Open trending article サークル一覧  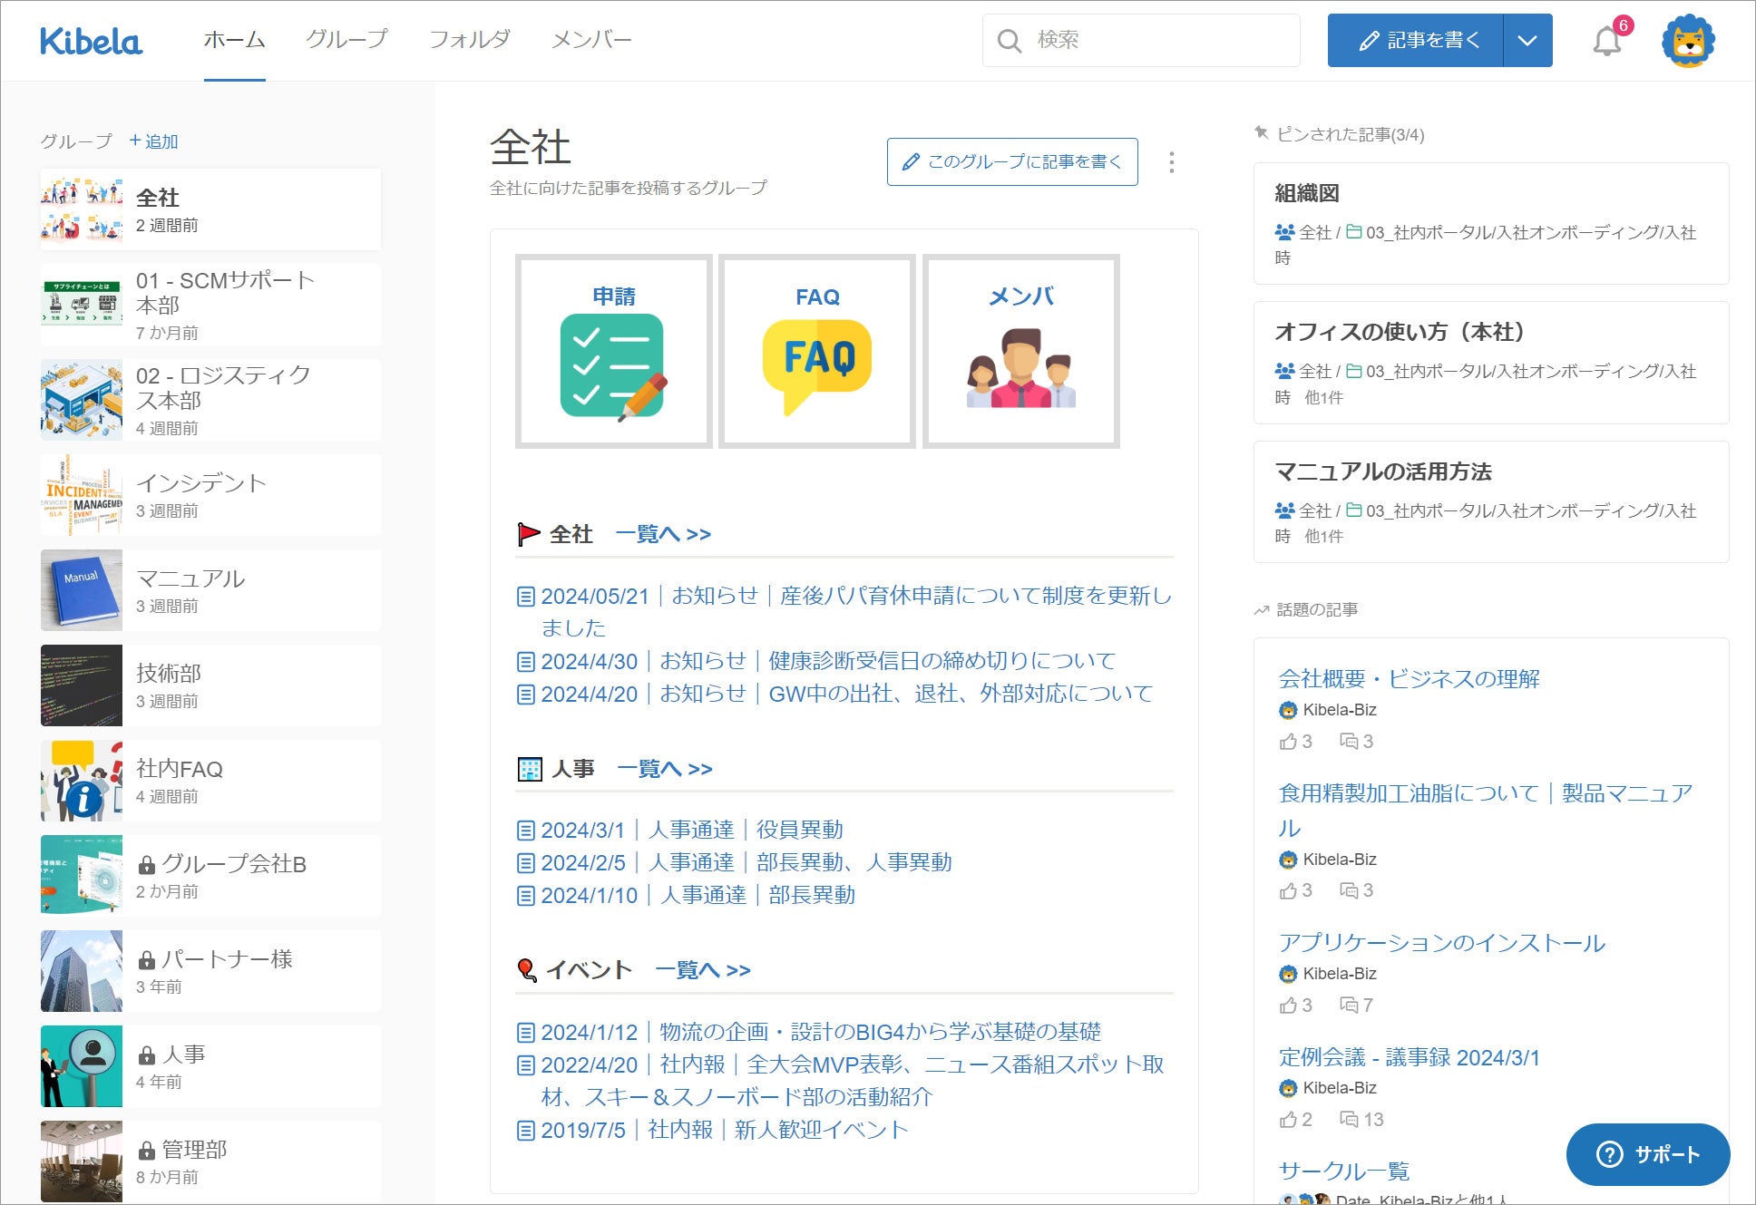click(x=1344, y=1171)
